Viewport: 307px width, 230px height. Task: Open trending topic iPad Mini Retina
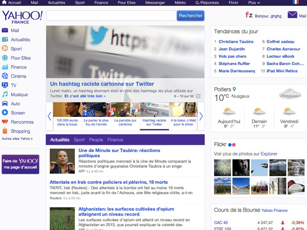[282, 71]
